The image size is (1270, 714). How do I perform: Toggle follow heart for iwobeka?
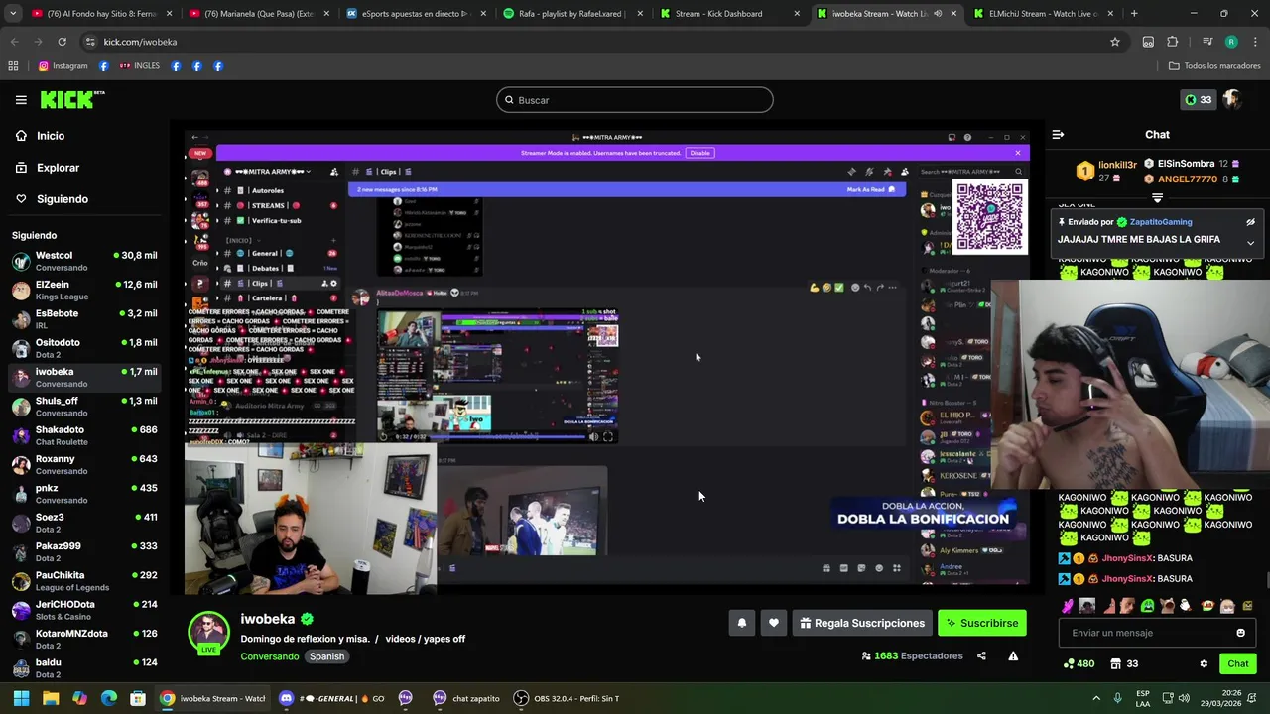click(774, 623)
